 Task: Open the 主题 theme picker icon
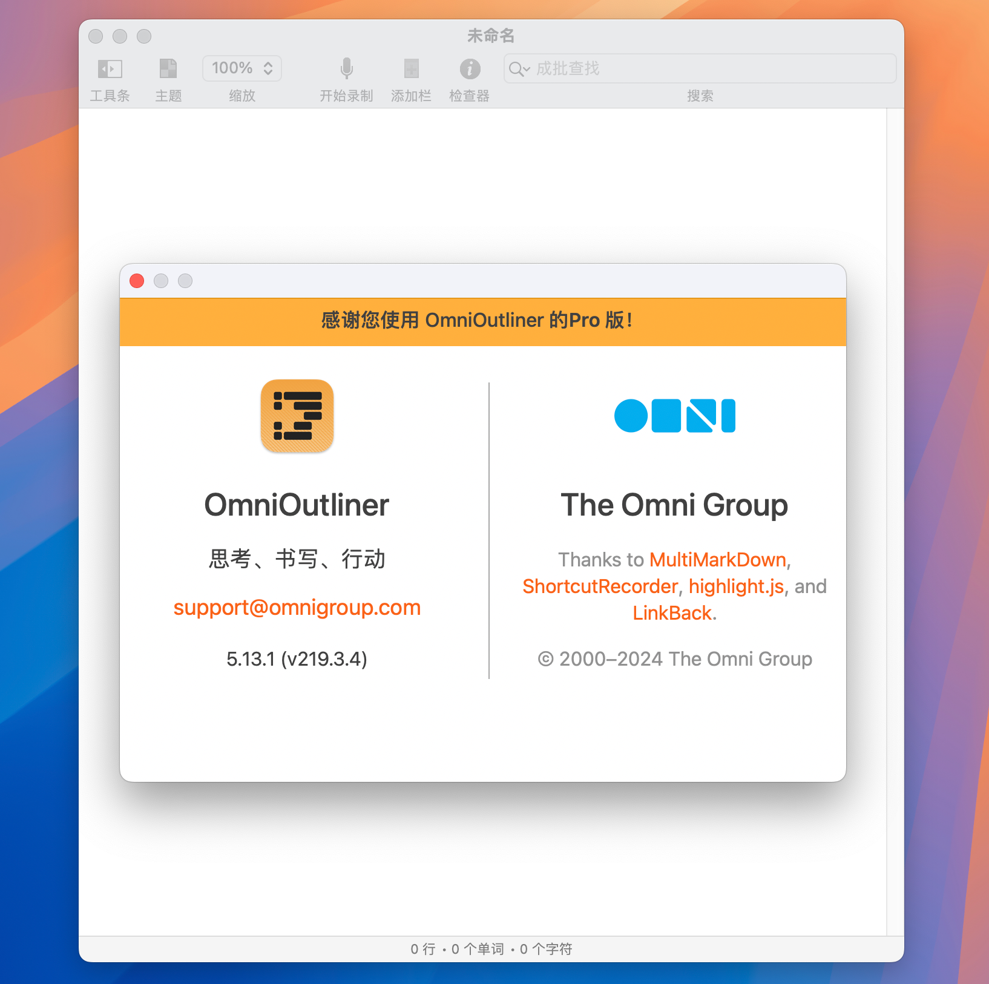click(x=168, y=69)
